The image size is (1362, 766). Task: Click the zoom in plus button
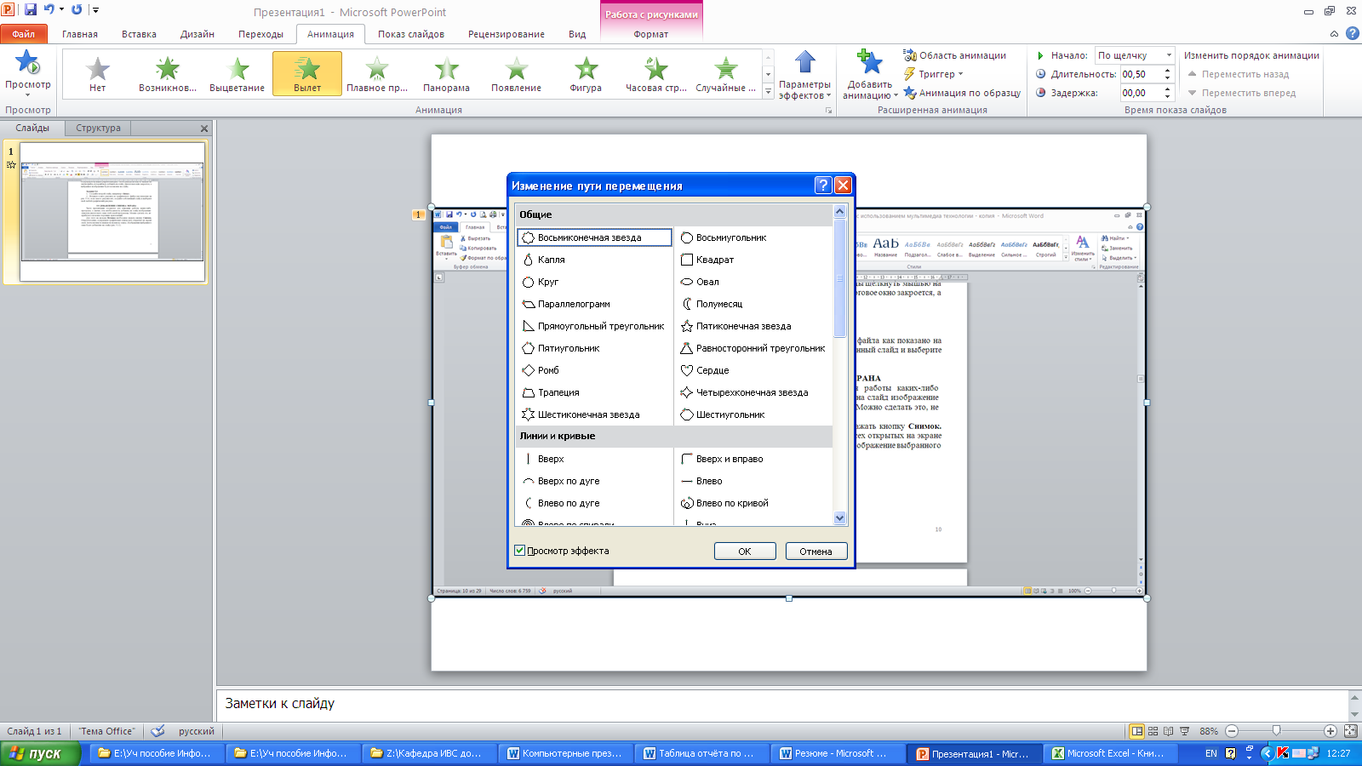(x=1330, y=731)
